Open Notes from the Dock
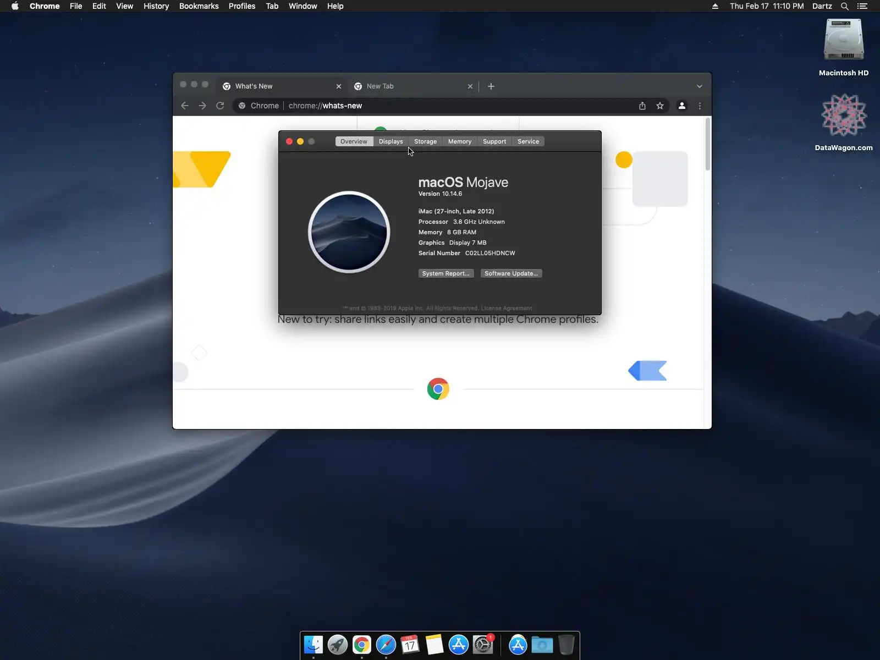The width and height of the screenshot is (880, 660). [x=435, y=645]
